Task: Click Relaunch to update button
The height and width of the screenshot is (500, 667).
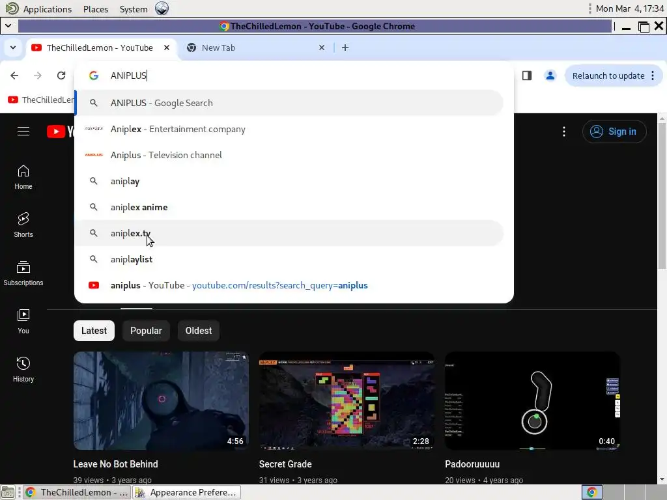Action: point(608,76)
